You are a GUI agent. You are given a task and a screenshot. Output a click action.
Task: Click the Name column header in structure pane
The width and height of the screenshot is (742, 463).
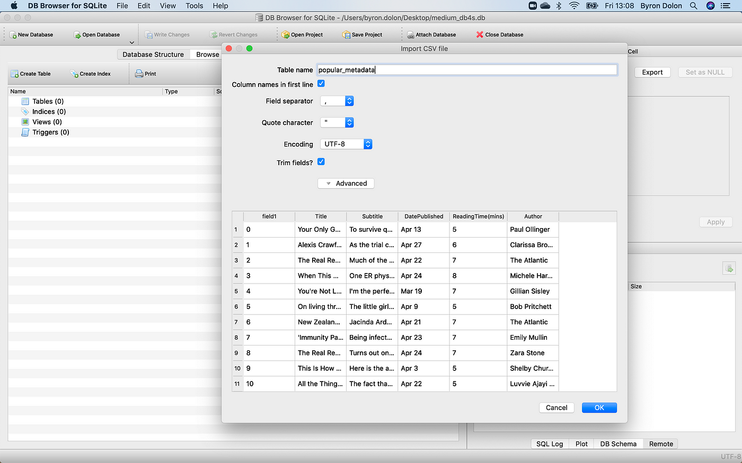(x=85, y=92)
